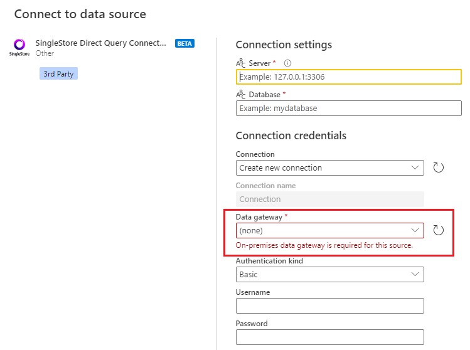This screenshot has width=470, height=350.
Task: Refresh the Connection list icon
Action: (438, 167)
